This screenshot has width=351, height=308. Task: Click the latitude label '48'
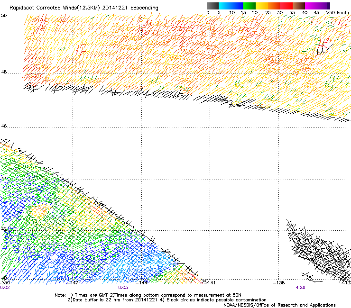point(4,72)
